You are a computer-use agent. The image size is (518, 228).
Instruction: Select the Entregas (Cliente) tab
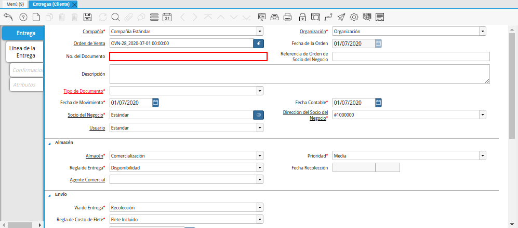pyautogui.click(x=51, y=4)
